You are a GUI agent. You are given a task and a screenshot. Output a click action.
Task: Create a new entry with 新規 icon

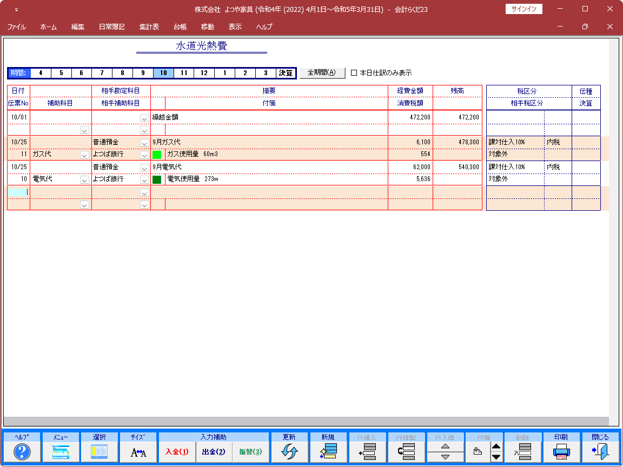[x=328, y=452]
